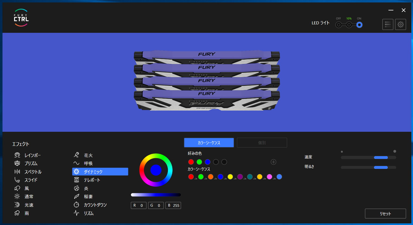Select the スライド effect icon

coord(17,180)
